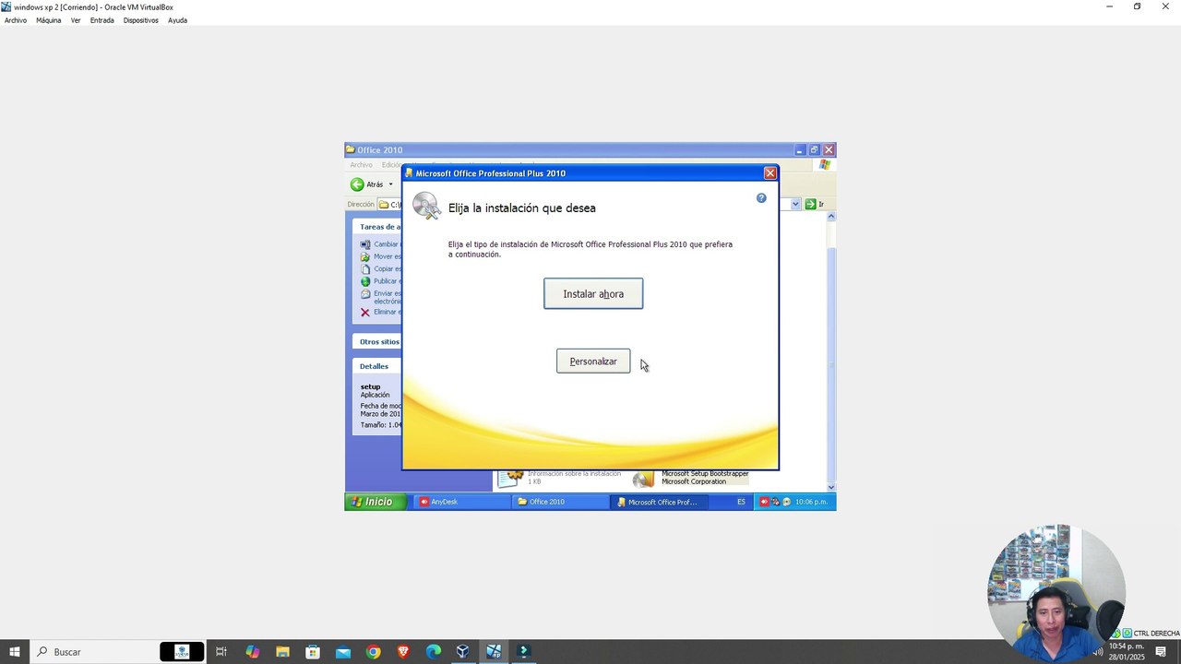This screenshot has width=1181, height=664.
Task: Select the Microsoft Setup Bootstrapper file icon
Action: click(x=643, y=478)
